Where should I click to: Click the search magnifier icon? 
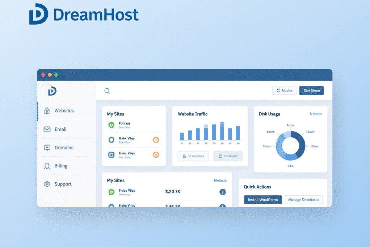tap(107, 91)
